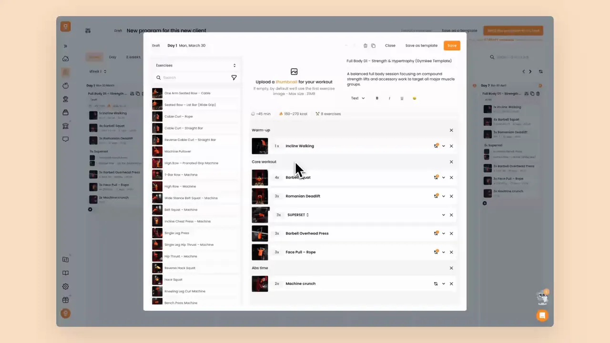
Task: Expand the left sidebar with double chevron
Action: pyautogui.click(x=65, y=46)
